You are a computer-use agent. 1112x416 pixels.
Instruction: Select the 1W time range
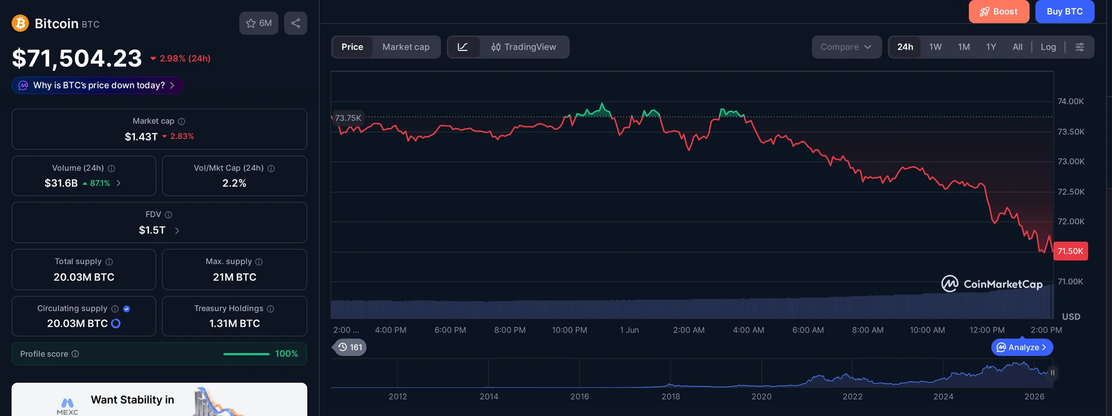pos(935,47)
